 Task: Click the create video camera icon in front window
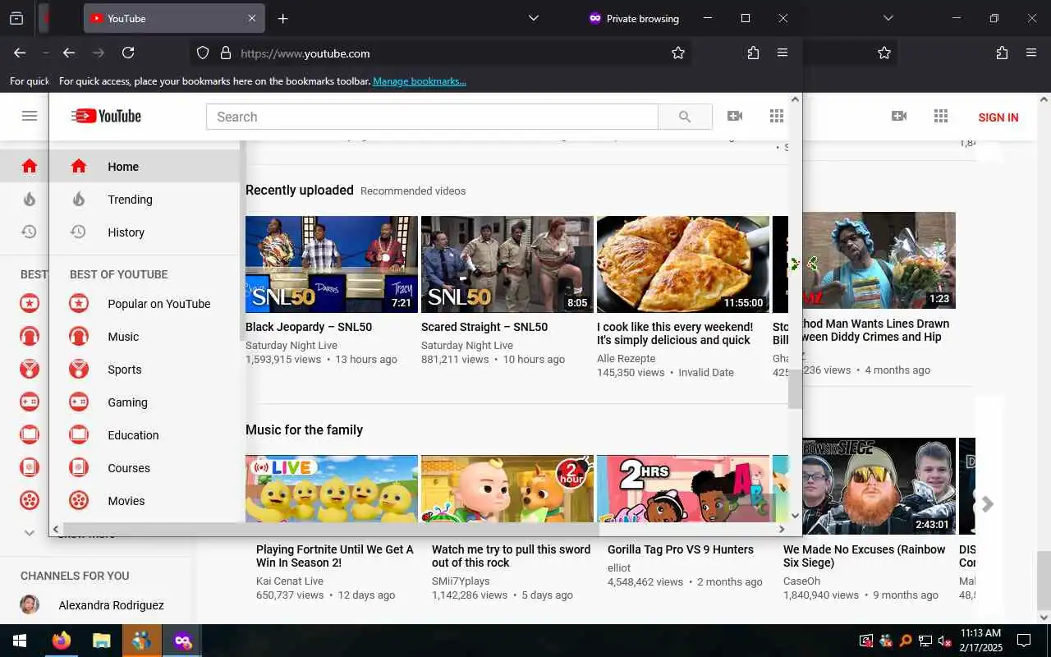point(735,117)
